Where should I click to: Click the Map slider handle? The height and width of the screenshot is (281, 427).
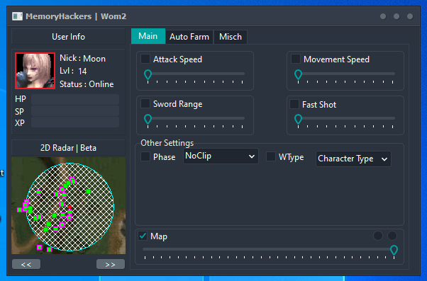pos(394,250)
